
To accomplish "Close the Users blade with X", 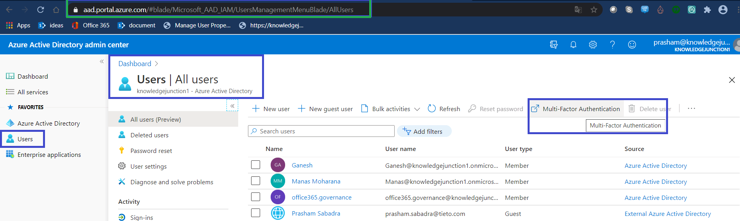I will click(x=732, y=80).
